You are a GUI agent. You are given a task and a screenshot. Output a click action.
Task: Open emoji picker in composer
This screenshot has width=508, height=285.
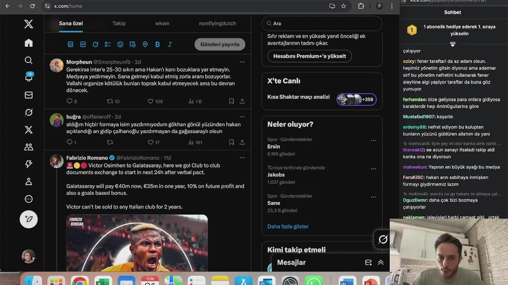[120, 44]
